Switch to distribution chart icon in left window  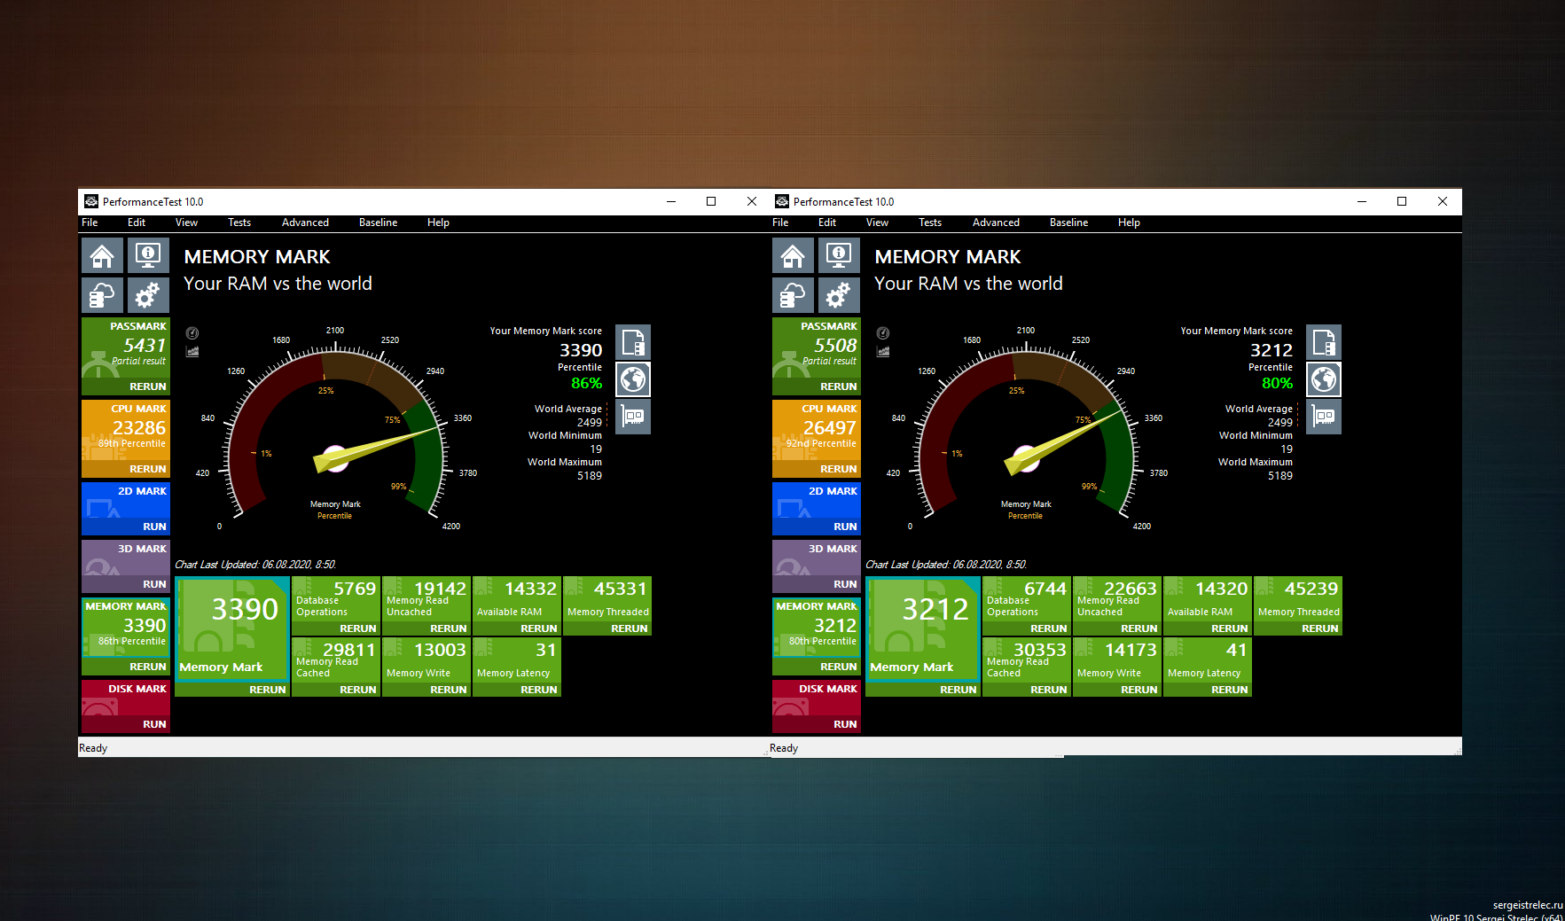click(x=192, y=351)
